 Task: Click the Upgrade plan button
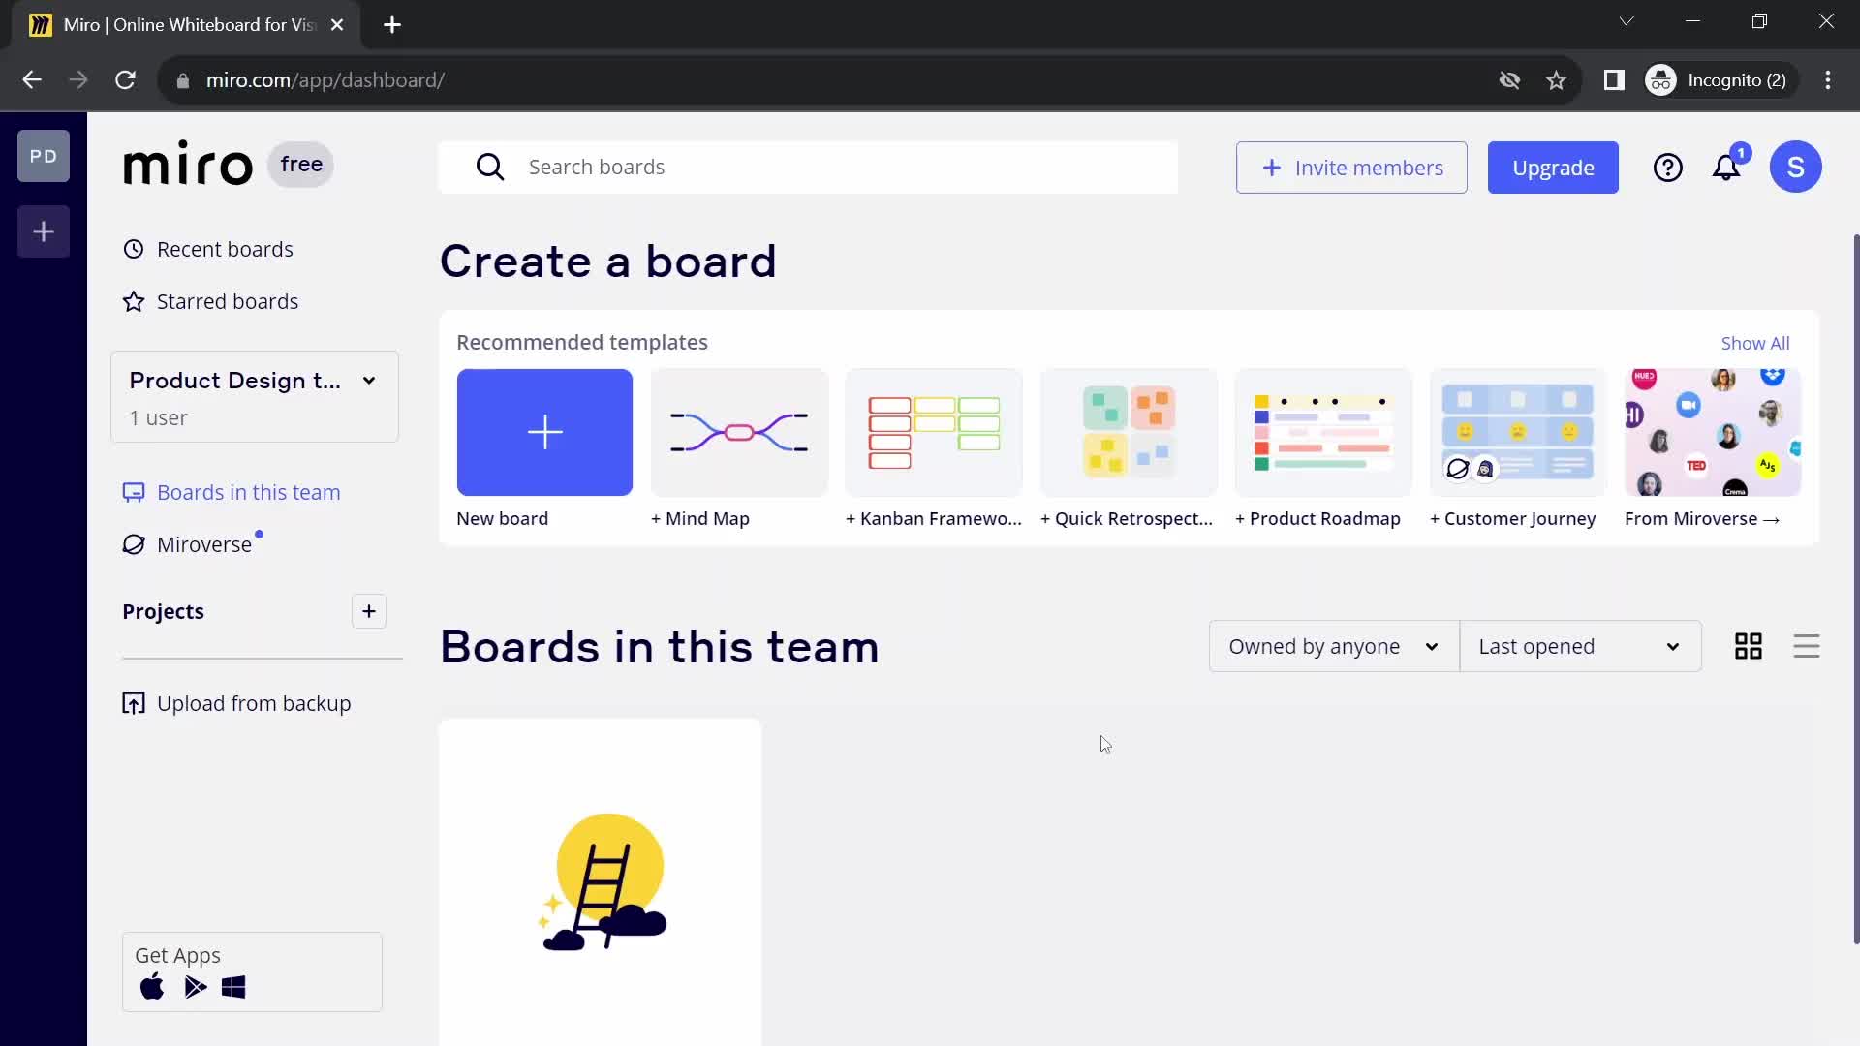click(x=1554, y=166)
